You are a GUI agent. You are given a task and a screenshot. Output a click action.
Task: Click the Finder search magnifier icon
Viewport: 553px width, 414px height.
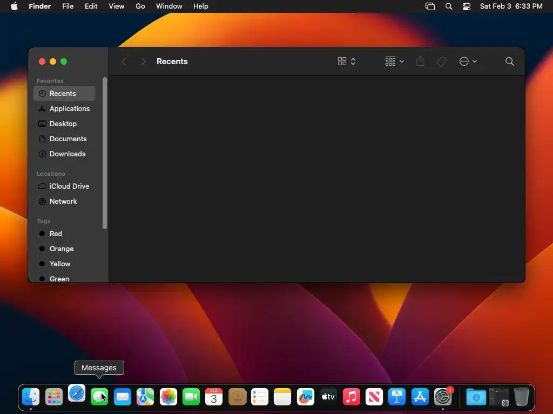click(510, 61)
